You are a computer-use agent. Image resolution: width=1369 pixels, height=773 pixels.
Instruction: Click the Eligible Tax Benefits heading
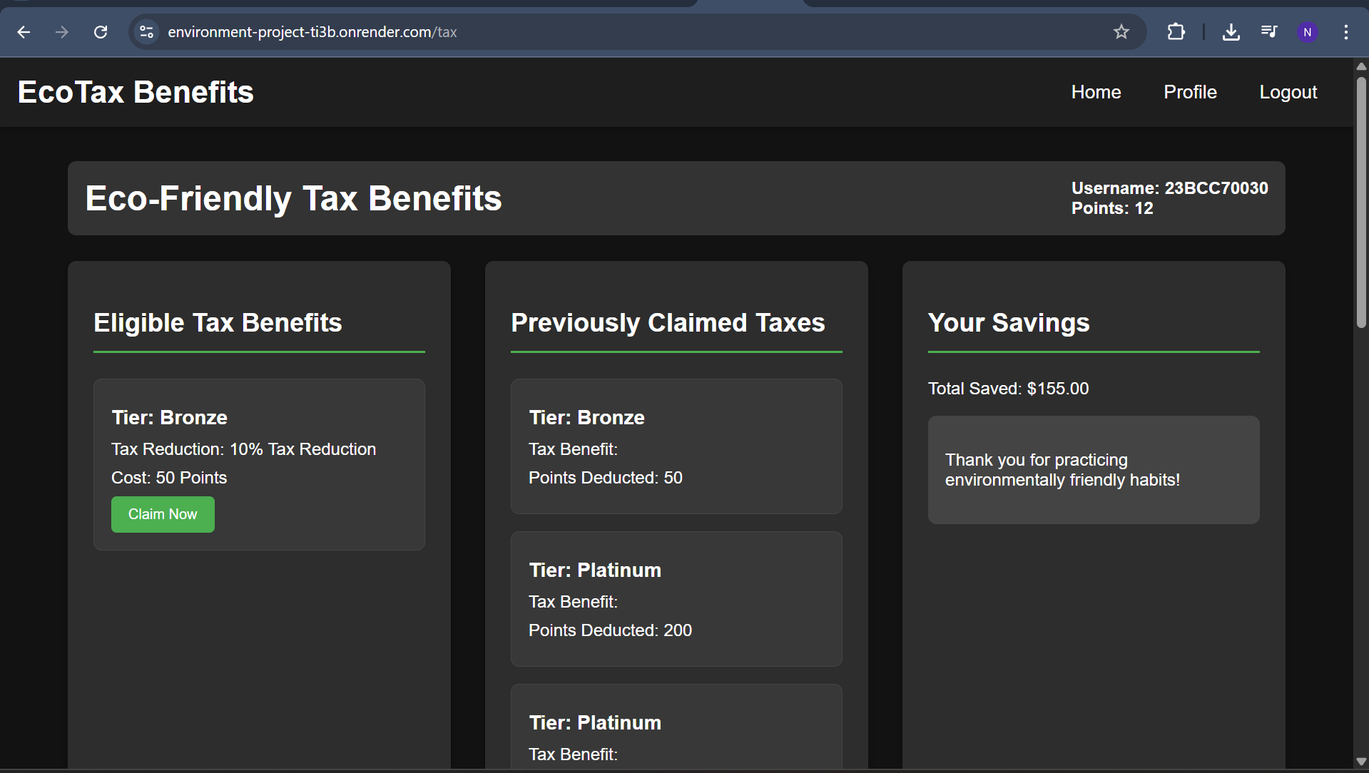click(218, 323)
